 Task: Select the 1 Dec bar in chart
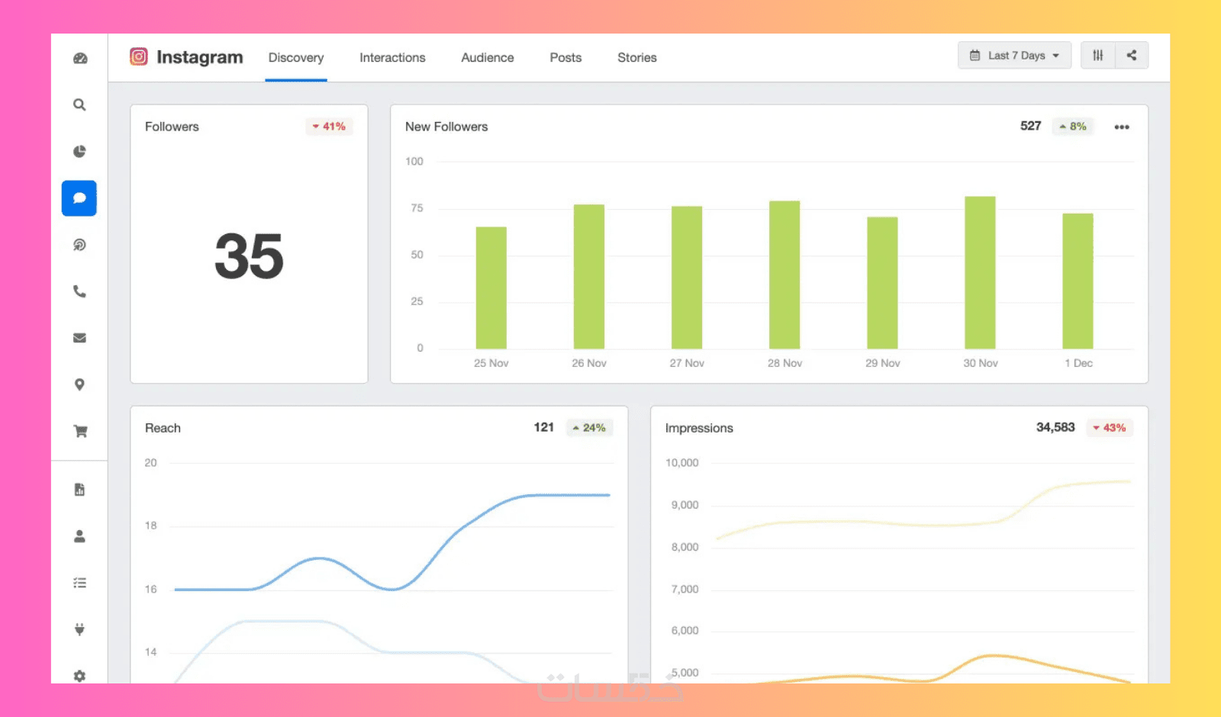coord(1078,281)
